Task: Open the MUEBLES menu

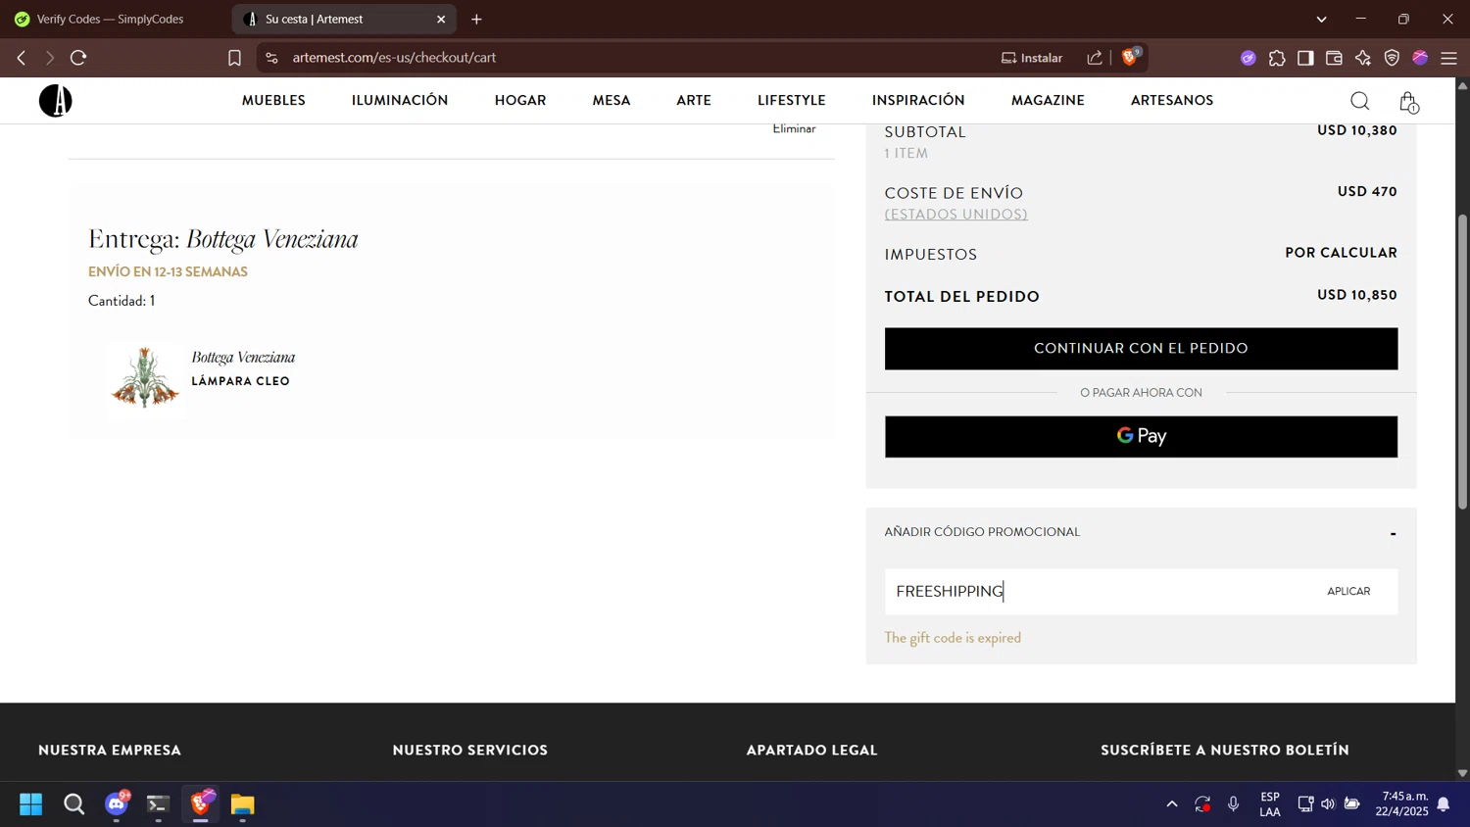Action: [x=273, y=100]
